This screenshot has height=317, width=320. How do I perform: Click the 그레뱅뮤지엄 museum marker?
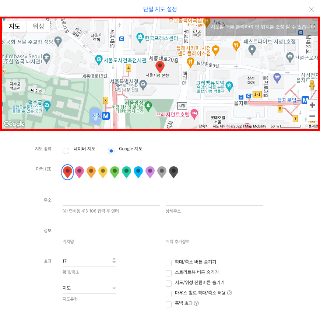coord(229,87)
